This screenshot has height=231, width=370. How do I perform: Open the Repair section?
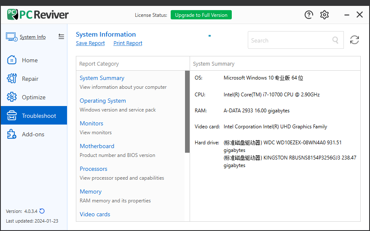[x=34, y=79]
